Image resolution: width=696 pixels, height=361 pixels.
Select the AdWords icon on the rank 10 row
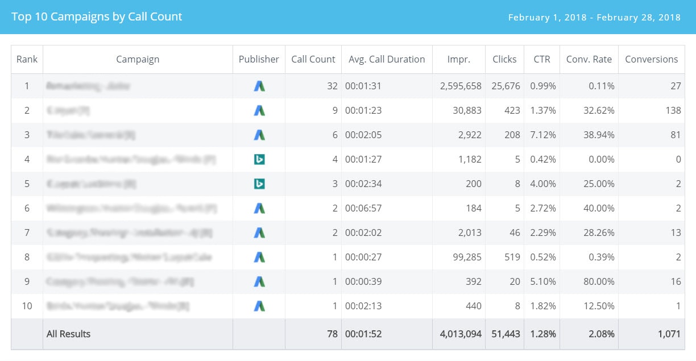point(259,306)
